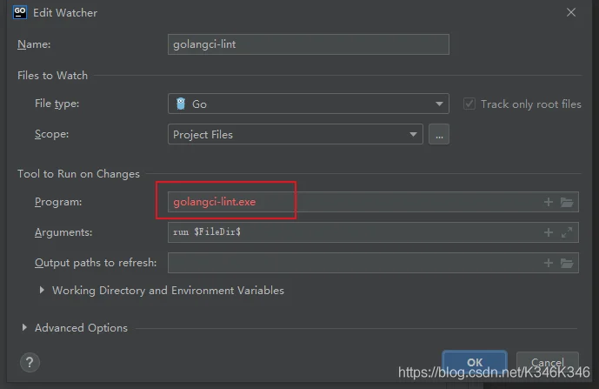Click the "Files to Watch" section heading

52,76
